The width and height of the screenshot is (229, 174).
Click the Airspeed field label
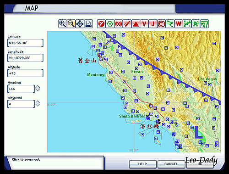pos(15,98)
